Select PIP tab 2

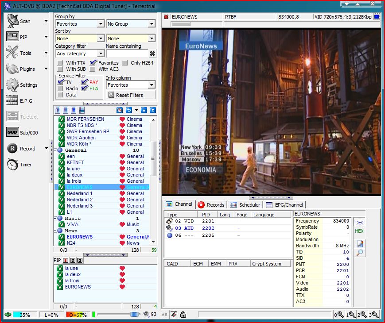(73, 260)
